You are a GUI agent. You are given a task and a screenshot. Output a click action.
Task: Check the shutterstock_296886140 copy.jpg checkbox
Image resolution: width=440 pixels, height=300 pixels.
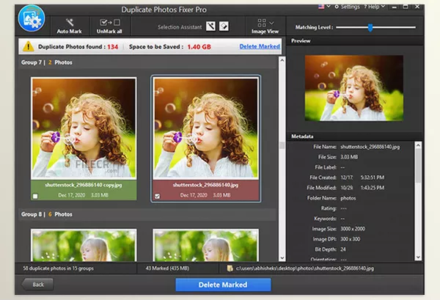35,196
